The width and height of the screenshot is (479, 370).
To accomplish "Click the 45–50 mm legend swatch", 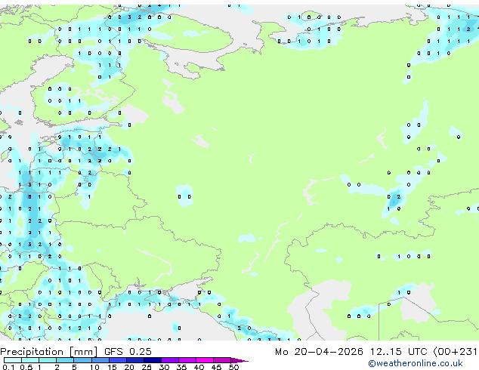I will click(222, 360).
